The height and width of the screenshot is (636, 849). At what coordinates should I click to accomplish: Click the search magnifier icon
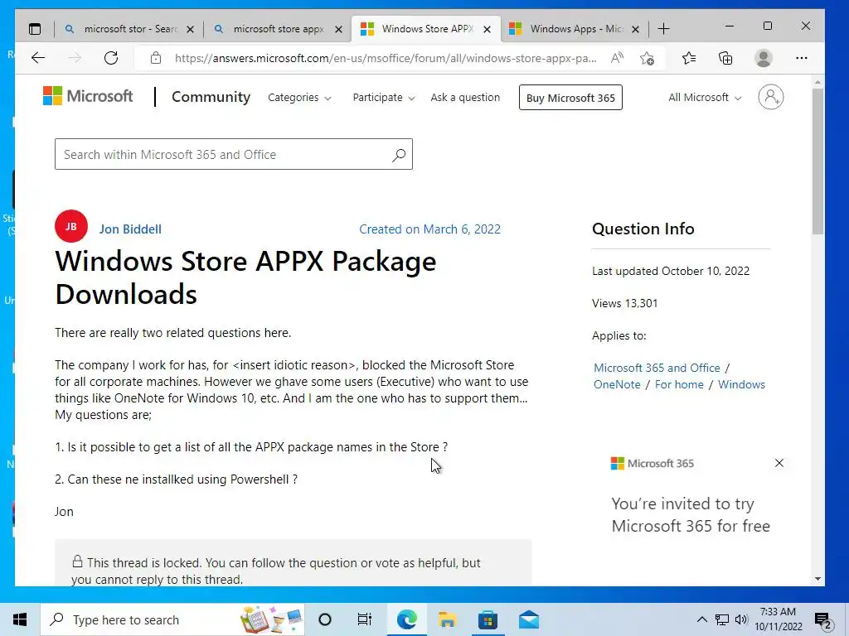coord(399,155)
